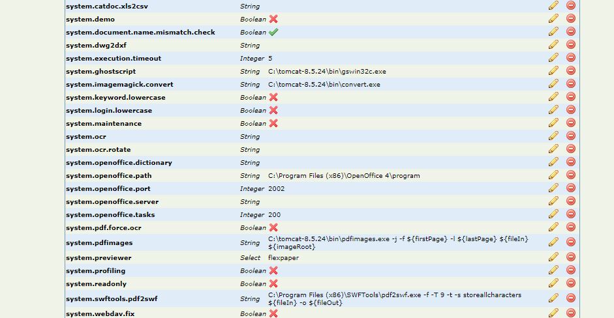This screenshot has width=614, height=318.
Task: Click the green check on system.document.name.mismatch.check
Action: [273, 32]
